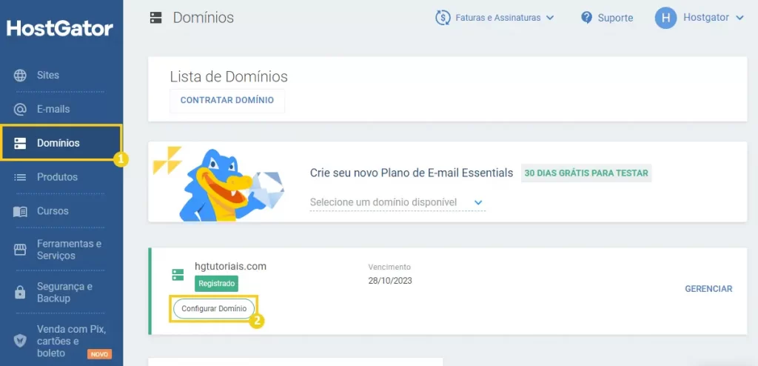The width and height of the screenshot is (758, 366).
Task: Click Crie seu novo Plano de E-mail Essentials text
Action: pyautogui.click(x=412, y=173)
